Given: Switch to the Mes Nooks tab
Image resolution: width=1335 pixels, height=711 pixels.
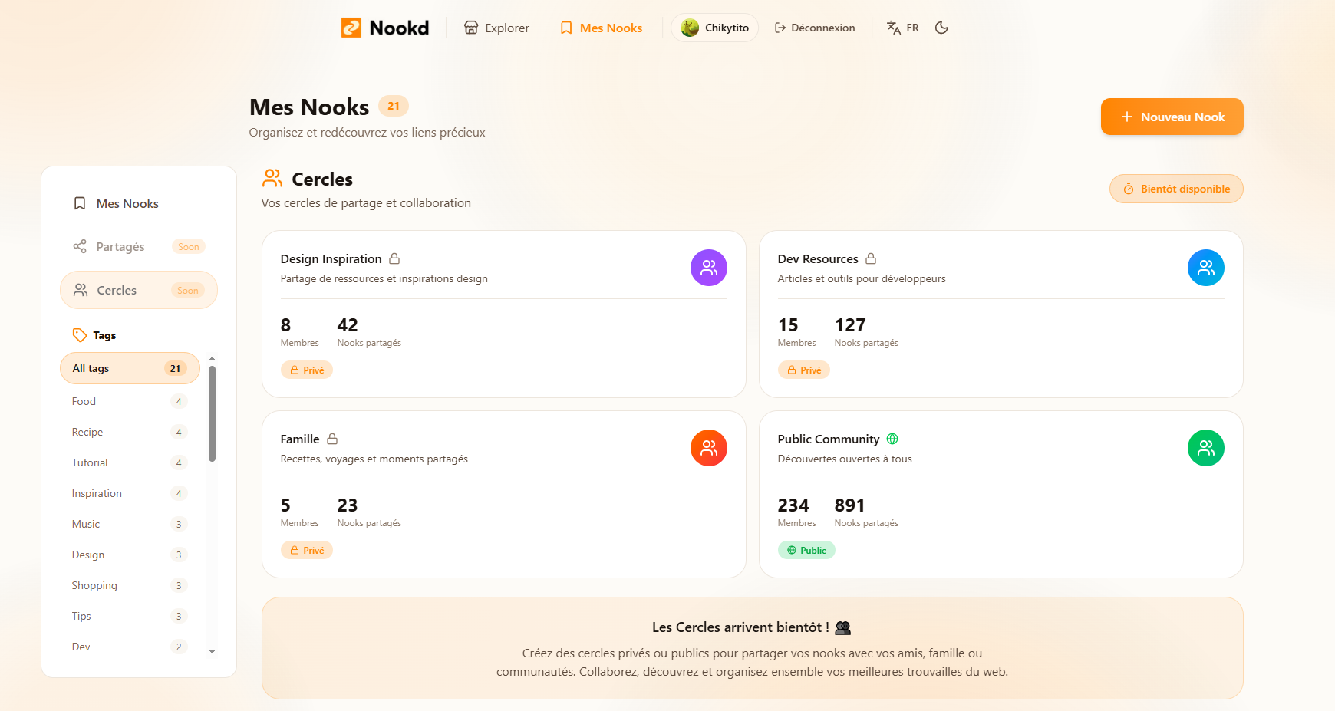Looking at the screenshot, I should pos(601,27).
